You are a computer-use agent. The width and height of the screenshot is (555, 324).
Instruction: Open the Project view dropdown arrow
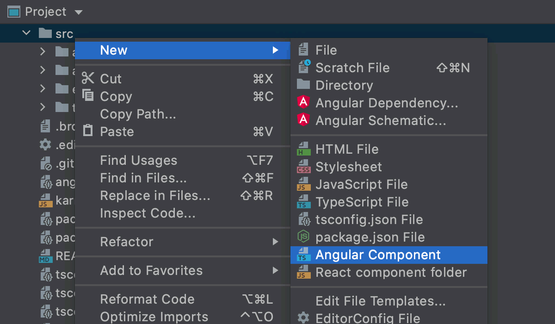pyautogui.click(x=78, y=12)
